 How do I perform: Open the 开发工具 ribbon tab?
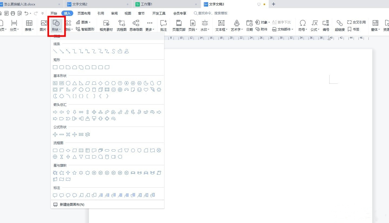(159, 13)
